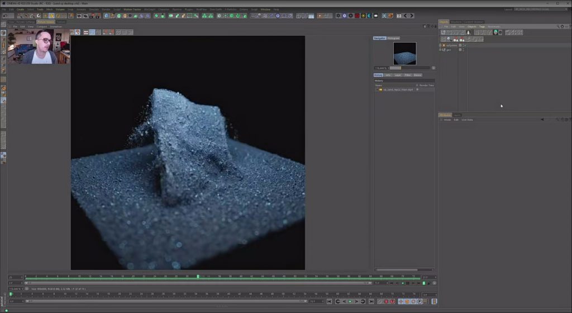Viewport: 572px width, 313px height.
Task: Click the arrow button next to the zoom slider
Action: click(x=433, y=68)
